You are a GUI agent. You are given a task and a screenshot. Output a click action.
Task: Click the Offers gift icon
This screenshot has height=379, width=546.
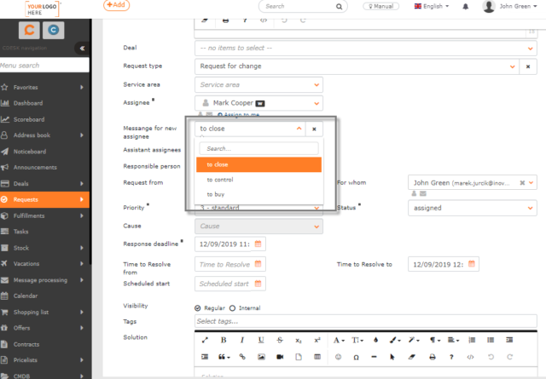[4, 328]
